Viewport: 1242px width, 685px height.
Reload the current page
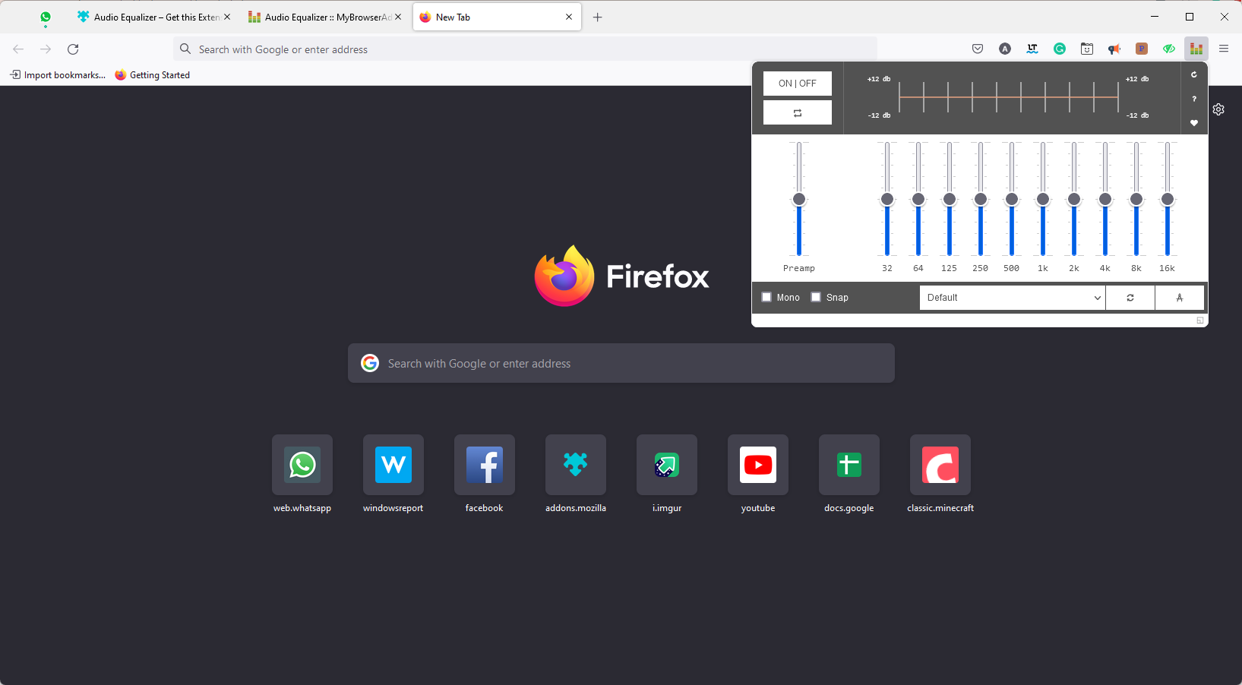pos(73,49)
